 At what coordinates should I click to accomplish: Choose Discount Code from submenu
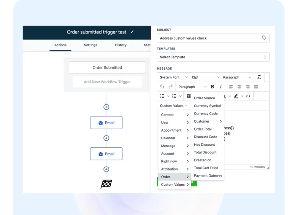click(208, 137)
